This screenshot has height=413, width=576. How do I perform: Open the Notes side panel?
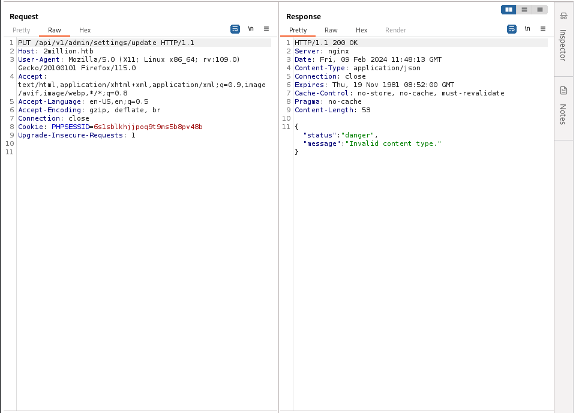pyautogui.click(x=563, y=107)
